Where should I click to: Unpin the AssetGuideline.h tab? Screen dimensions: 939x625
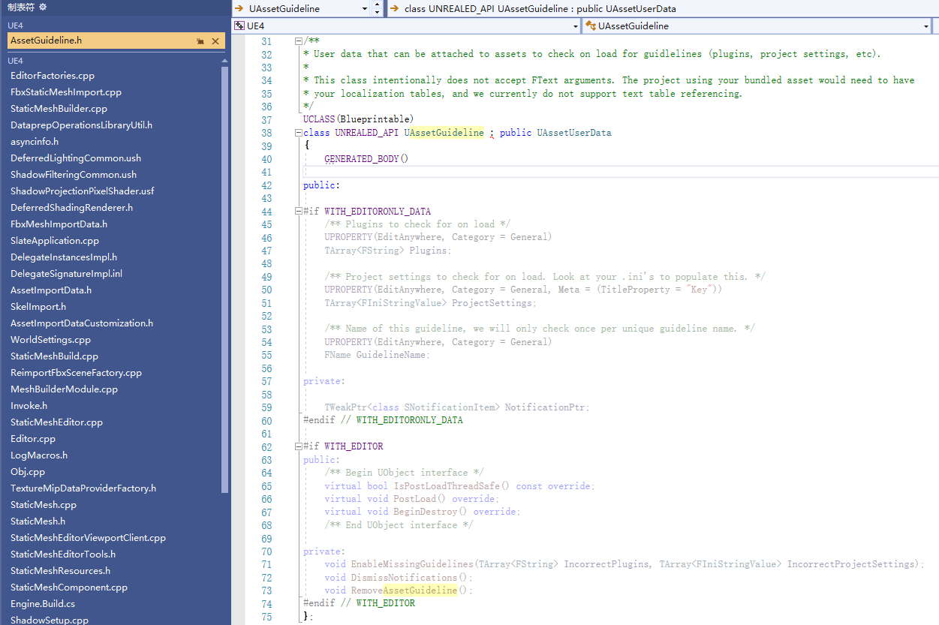[200, 41]
